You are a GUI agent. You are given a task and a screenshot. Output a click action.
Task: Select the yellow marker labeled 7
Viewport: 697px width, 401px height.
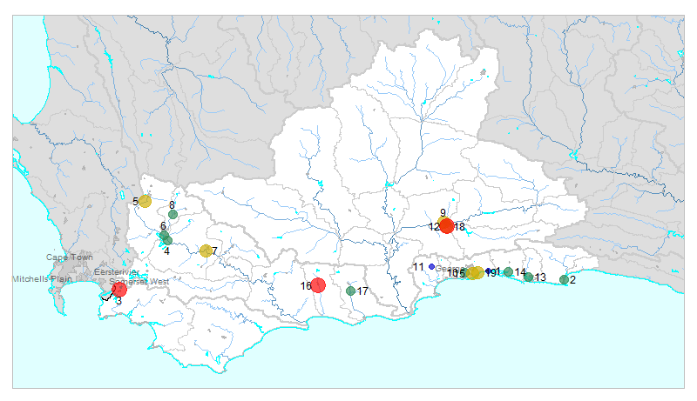click(206, 251)
